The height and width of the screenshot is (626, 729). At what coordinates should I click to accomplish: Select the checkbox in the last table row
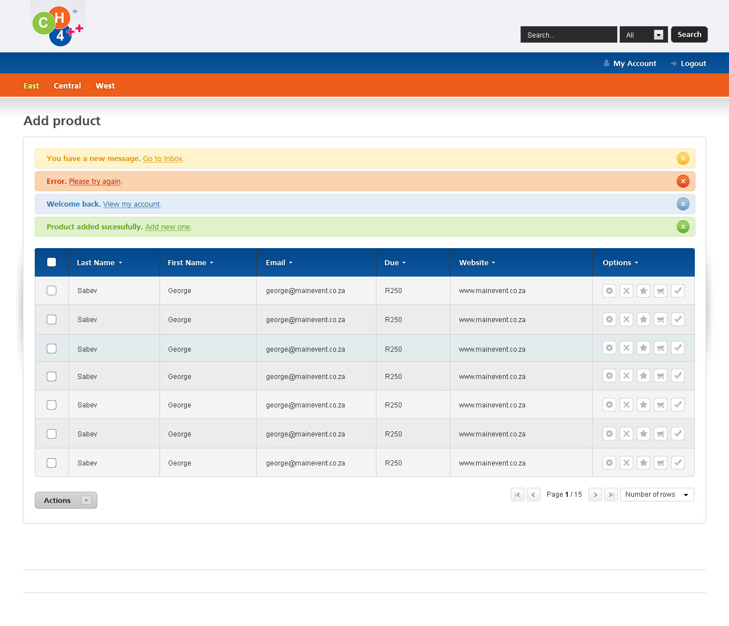pyautogui.click(x=52, y=463)
